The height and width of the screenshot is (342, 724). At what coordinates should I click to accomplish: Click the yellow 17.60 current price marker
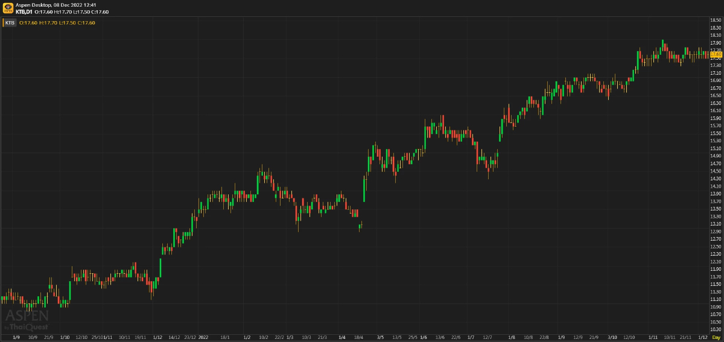point(714,54)
